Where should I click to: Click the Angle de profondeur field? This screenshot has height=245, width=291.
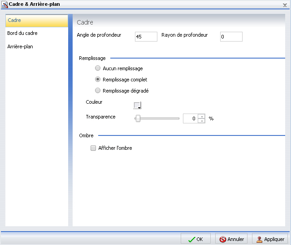pos(146,37)
